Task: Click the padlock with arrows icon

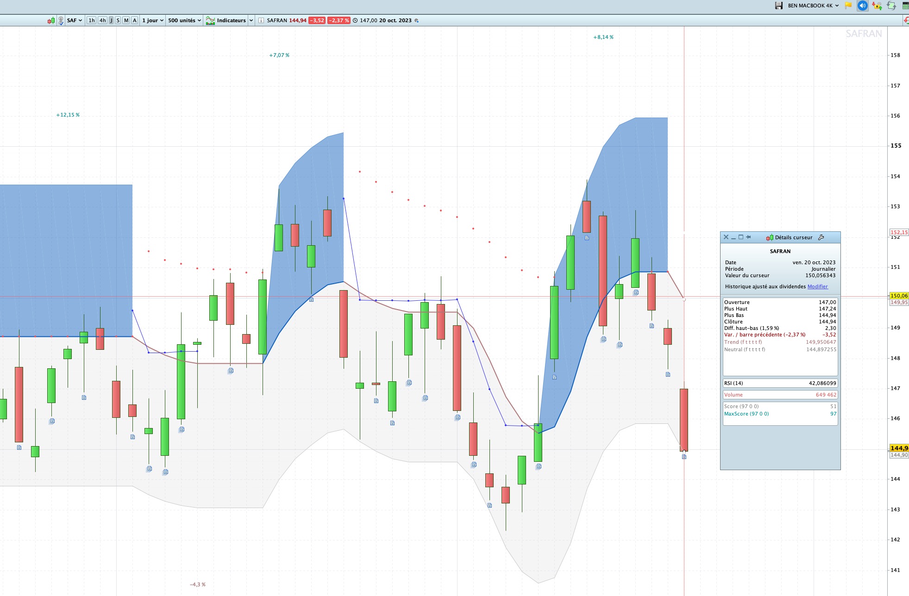Action: (877, 6)
